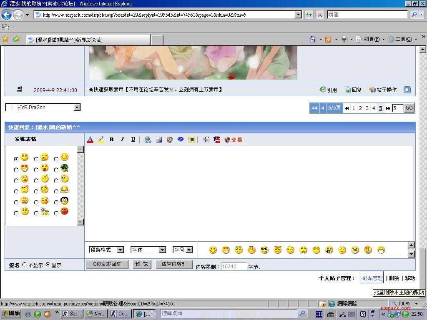
Task: Click the print icon in IE toolbar
Action: 344,39
